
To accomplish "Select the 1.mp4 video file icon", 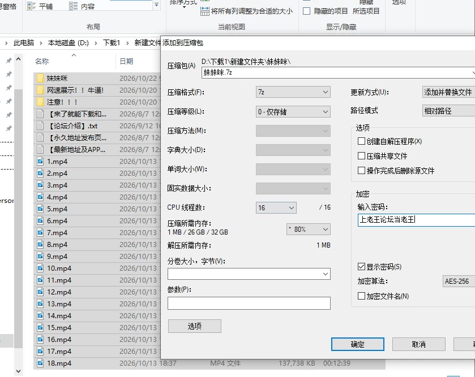I will click(x=40, y=162).
